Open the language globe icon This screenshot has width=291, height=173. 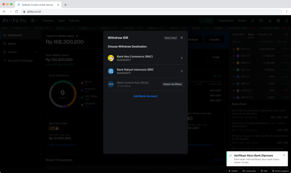coord(278,20)
